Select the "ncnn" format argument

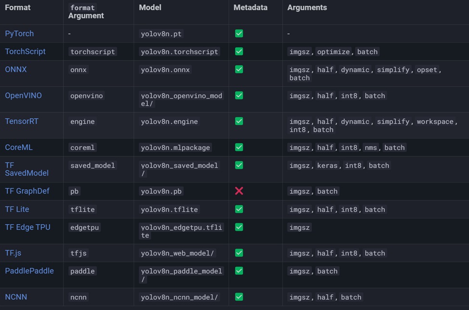(78, 297)
